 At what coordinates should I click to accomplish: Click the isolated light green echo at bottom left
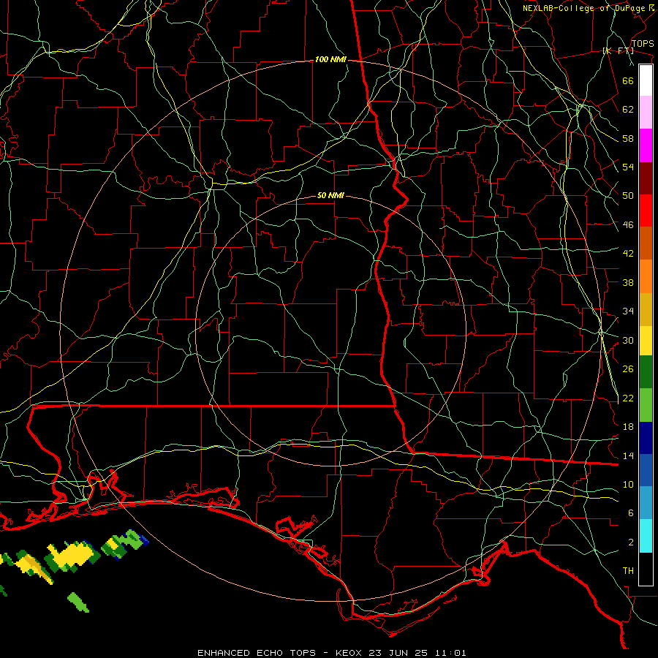78,602
